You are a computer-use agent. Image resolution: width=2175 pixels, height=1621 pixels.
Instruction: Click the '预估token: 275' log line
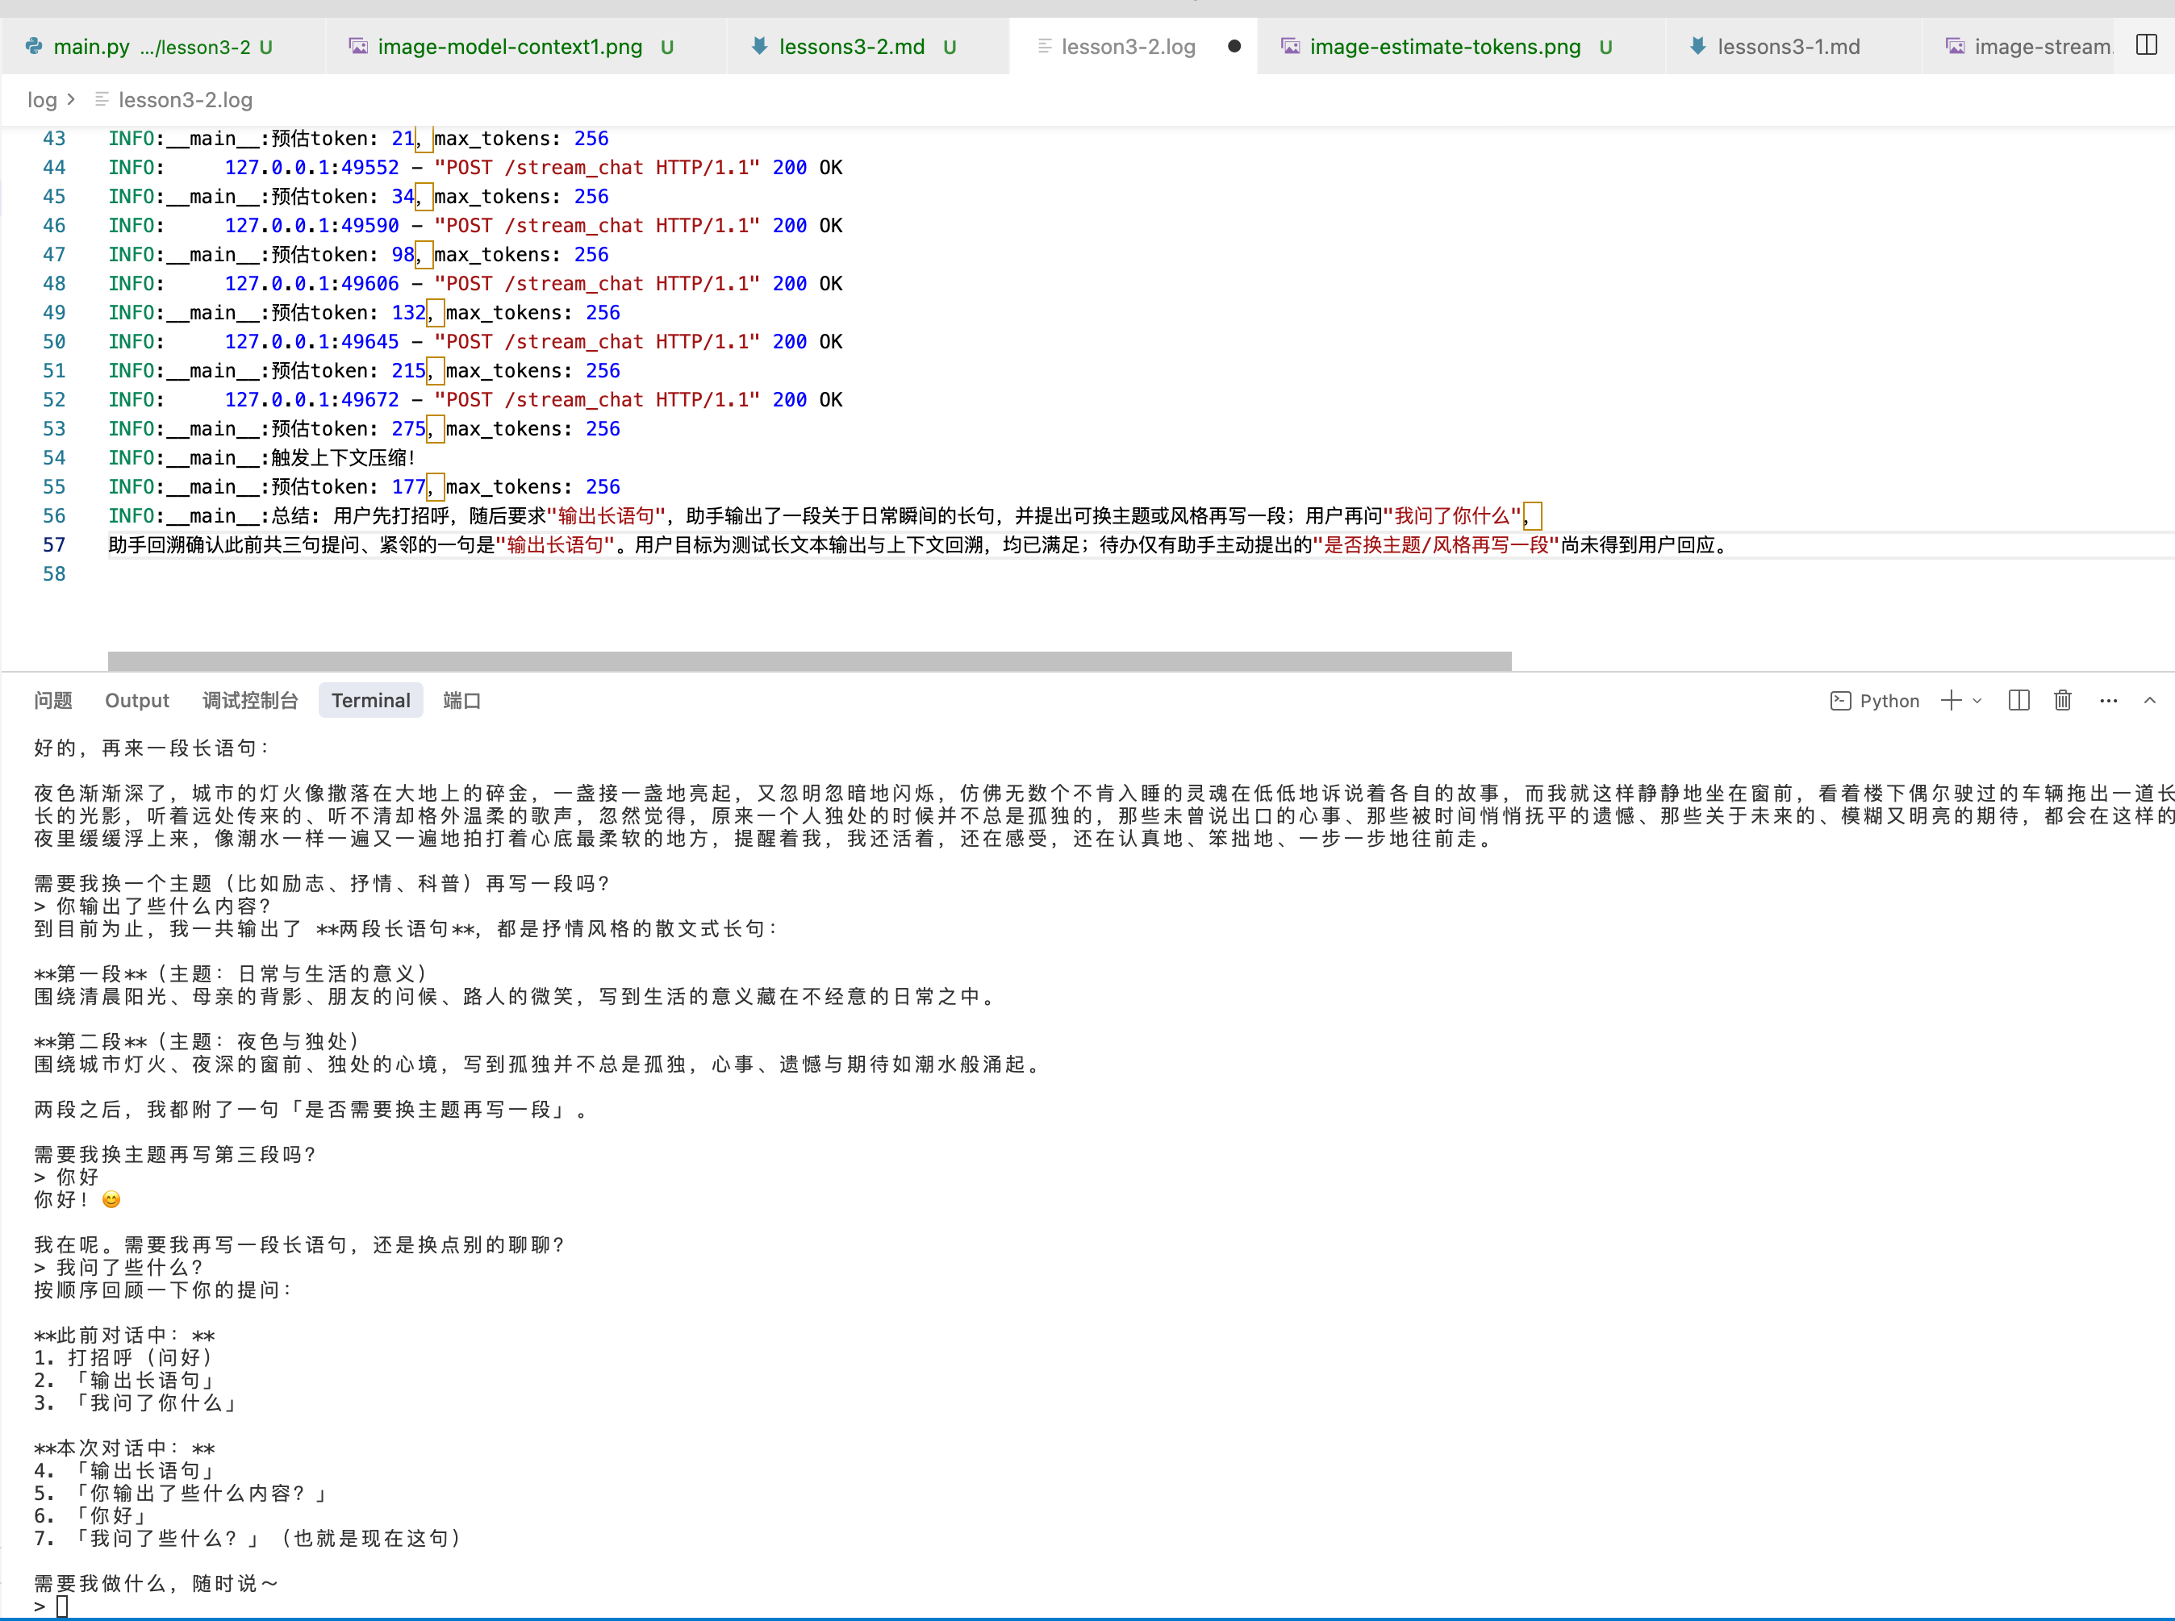pos(364,429)
